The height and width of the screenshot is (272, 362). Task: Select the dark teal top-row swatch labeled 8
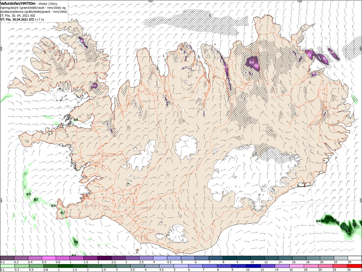tap(229, 258)
